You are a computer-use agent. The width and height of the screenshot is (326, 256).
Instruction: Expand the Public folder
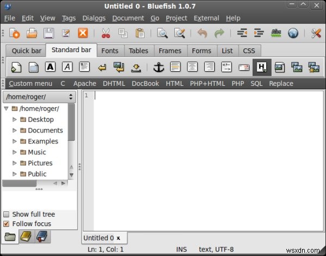pyautogui.click(x=15, y=174)
